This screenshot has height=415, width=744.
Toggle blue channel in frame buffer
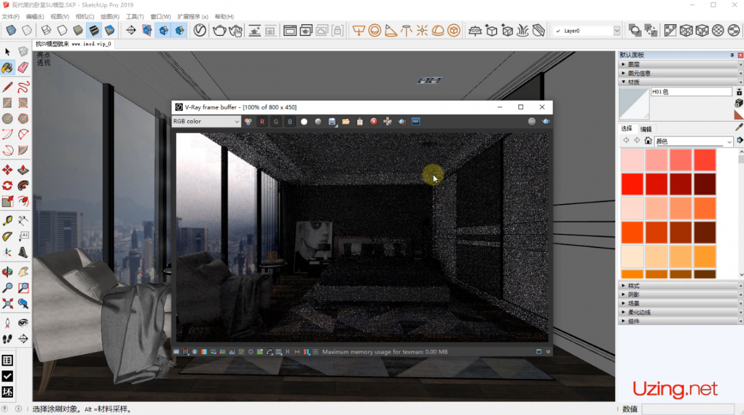[x=290, y=122]
